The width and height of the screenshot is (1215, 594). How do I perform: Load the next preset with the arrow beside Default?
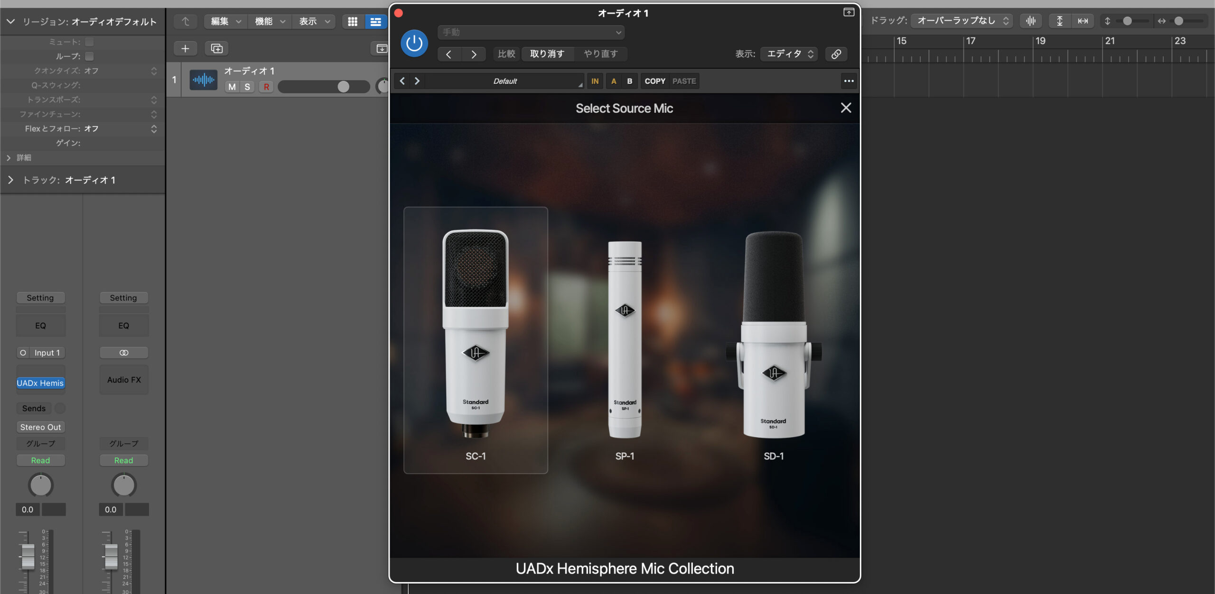click(417, 81)
